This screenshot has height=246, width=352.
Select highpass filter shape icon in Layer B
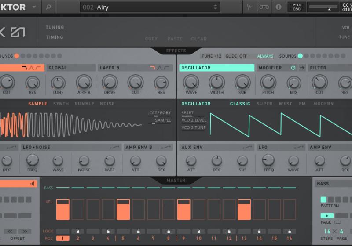166,68
